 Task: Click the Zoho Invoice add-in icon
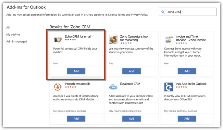[x=168, y=39]
